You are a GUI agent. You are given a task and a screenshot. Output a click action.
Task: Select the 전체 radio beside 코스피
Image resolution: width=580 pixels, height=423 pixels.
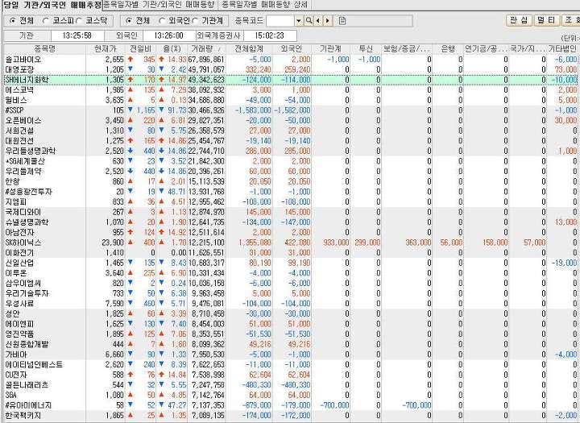[x=13, y=21]
